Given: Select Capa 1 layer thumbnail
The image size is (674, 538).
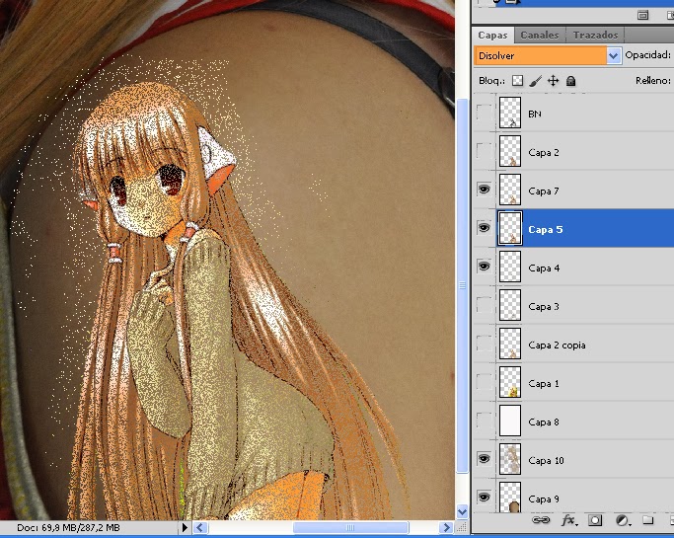Looking at the screenshot, I should pyautogui.click(x=510, y=382).
